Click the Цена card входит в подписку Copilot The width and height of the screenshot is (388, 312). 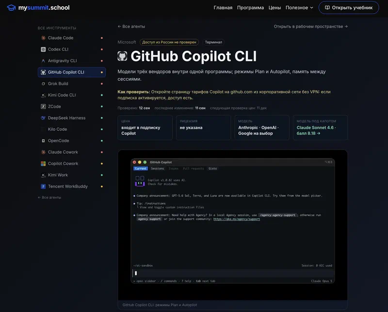145,128
